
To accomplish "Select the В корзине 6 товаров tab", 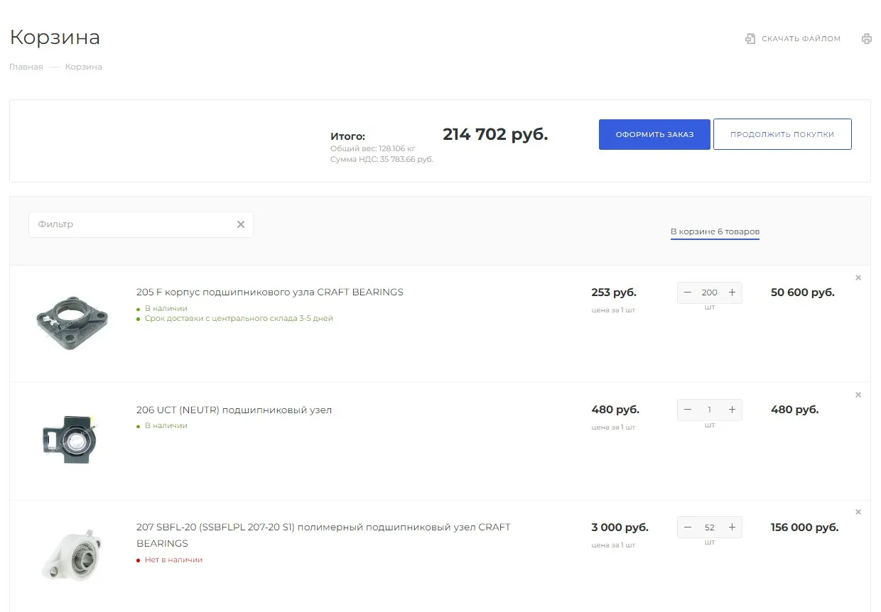I will (x=715, y=231).
